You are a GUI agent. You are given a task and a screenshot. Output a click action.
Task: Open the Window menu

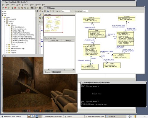38,5
